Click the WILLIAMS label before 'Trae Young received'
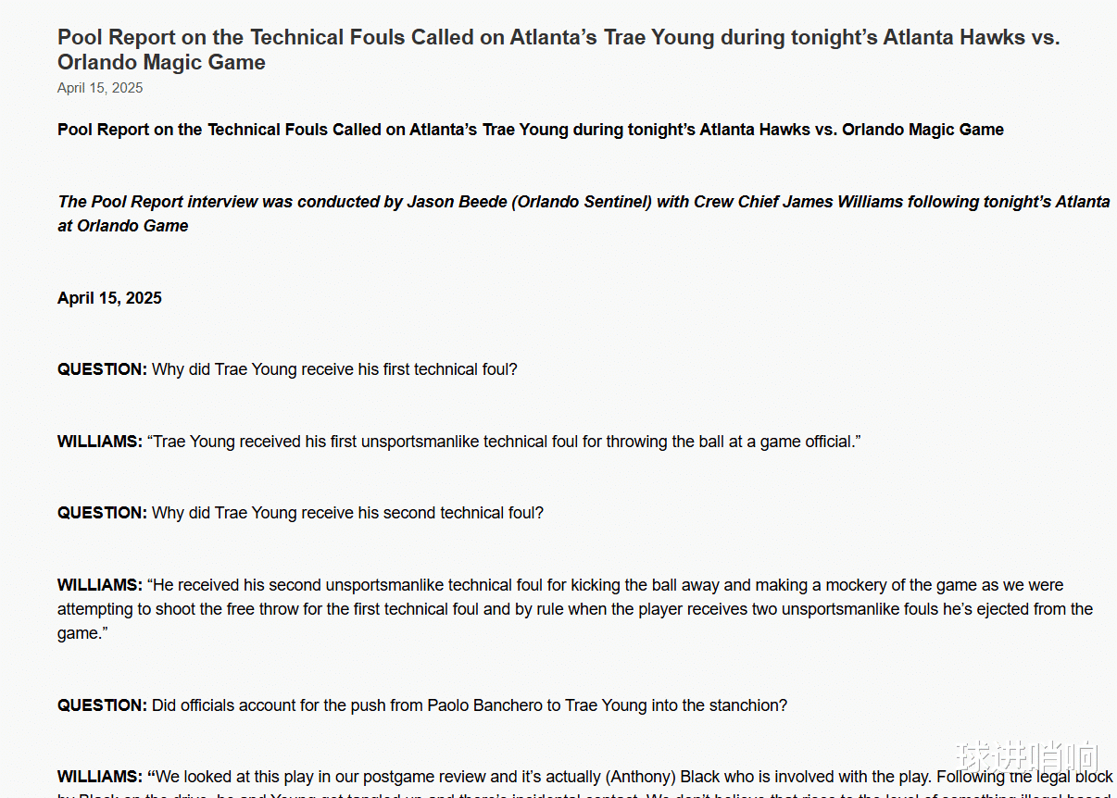Viewport: 1117px width, 798px height. 100,442
